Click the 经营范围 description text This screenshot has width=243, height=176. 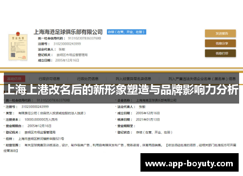pos(120,148)
